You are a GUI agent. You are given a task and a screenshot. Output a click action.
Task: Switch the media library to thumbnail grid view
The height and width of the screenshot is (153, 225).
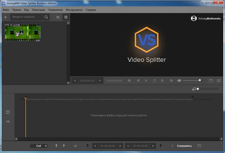66,17
